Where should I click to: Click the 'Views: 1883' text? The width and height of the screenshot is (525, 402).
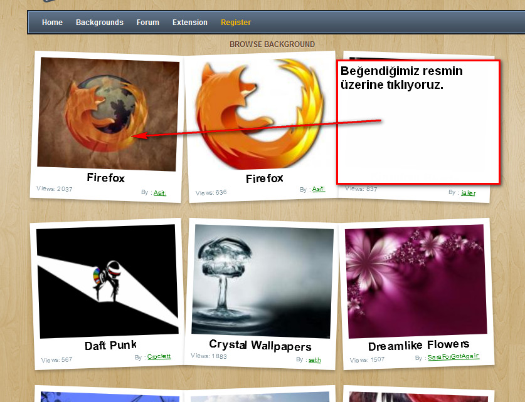coord(209,356)
